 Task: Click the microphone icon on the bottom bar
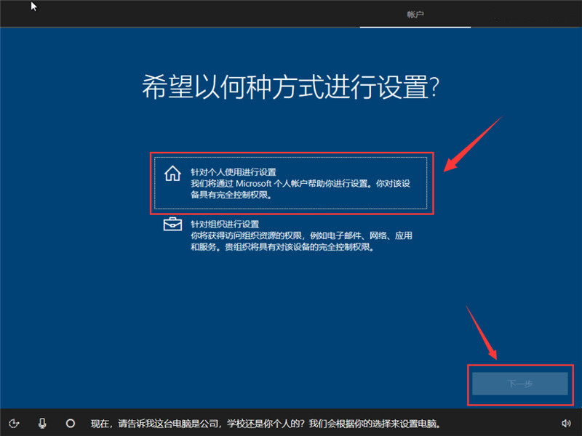coord(44,423)
